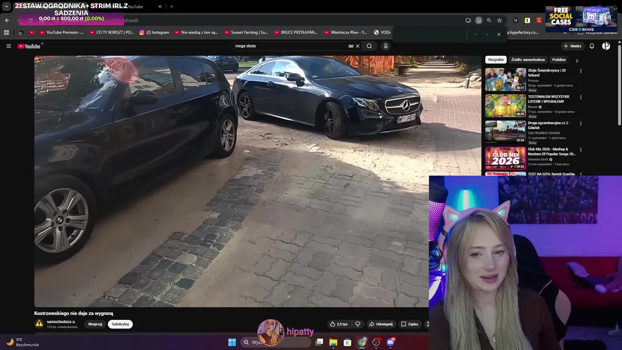Dislike the video with thumbs down
The height and width of the screenshot is (350, 622).
[358, 324]
